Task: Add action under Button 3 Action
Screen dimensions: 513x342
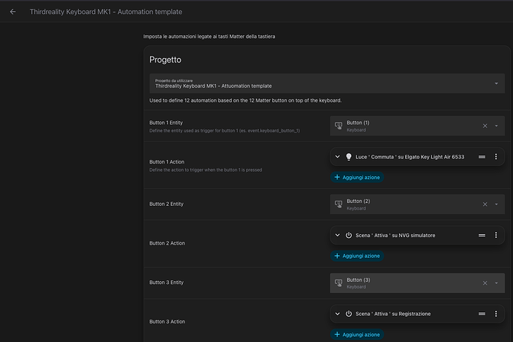Action: point(358,335)
